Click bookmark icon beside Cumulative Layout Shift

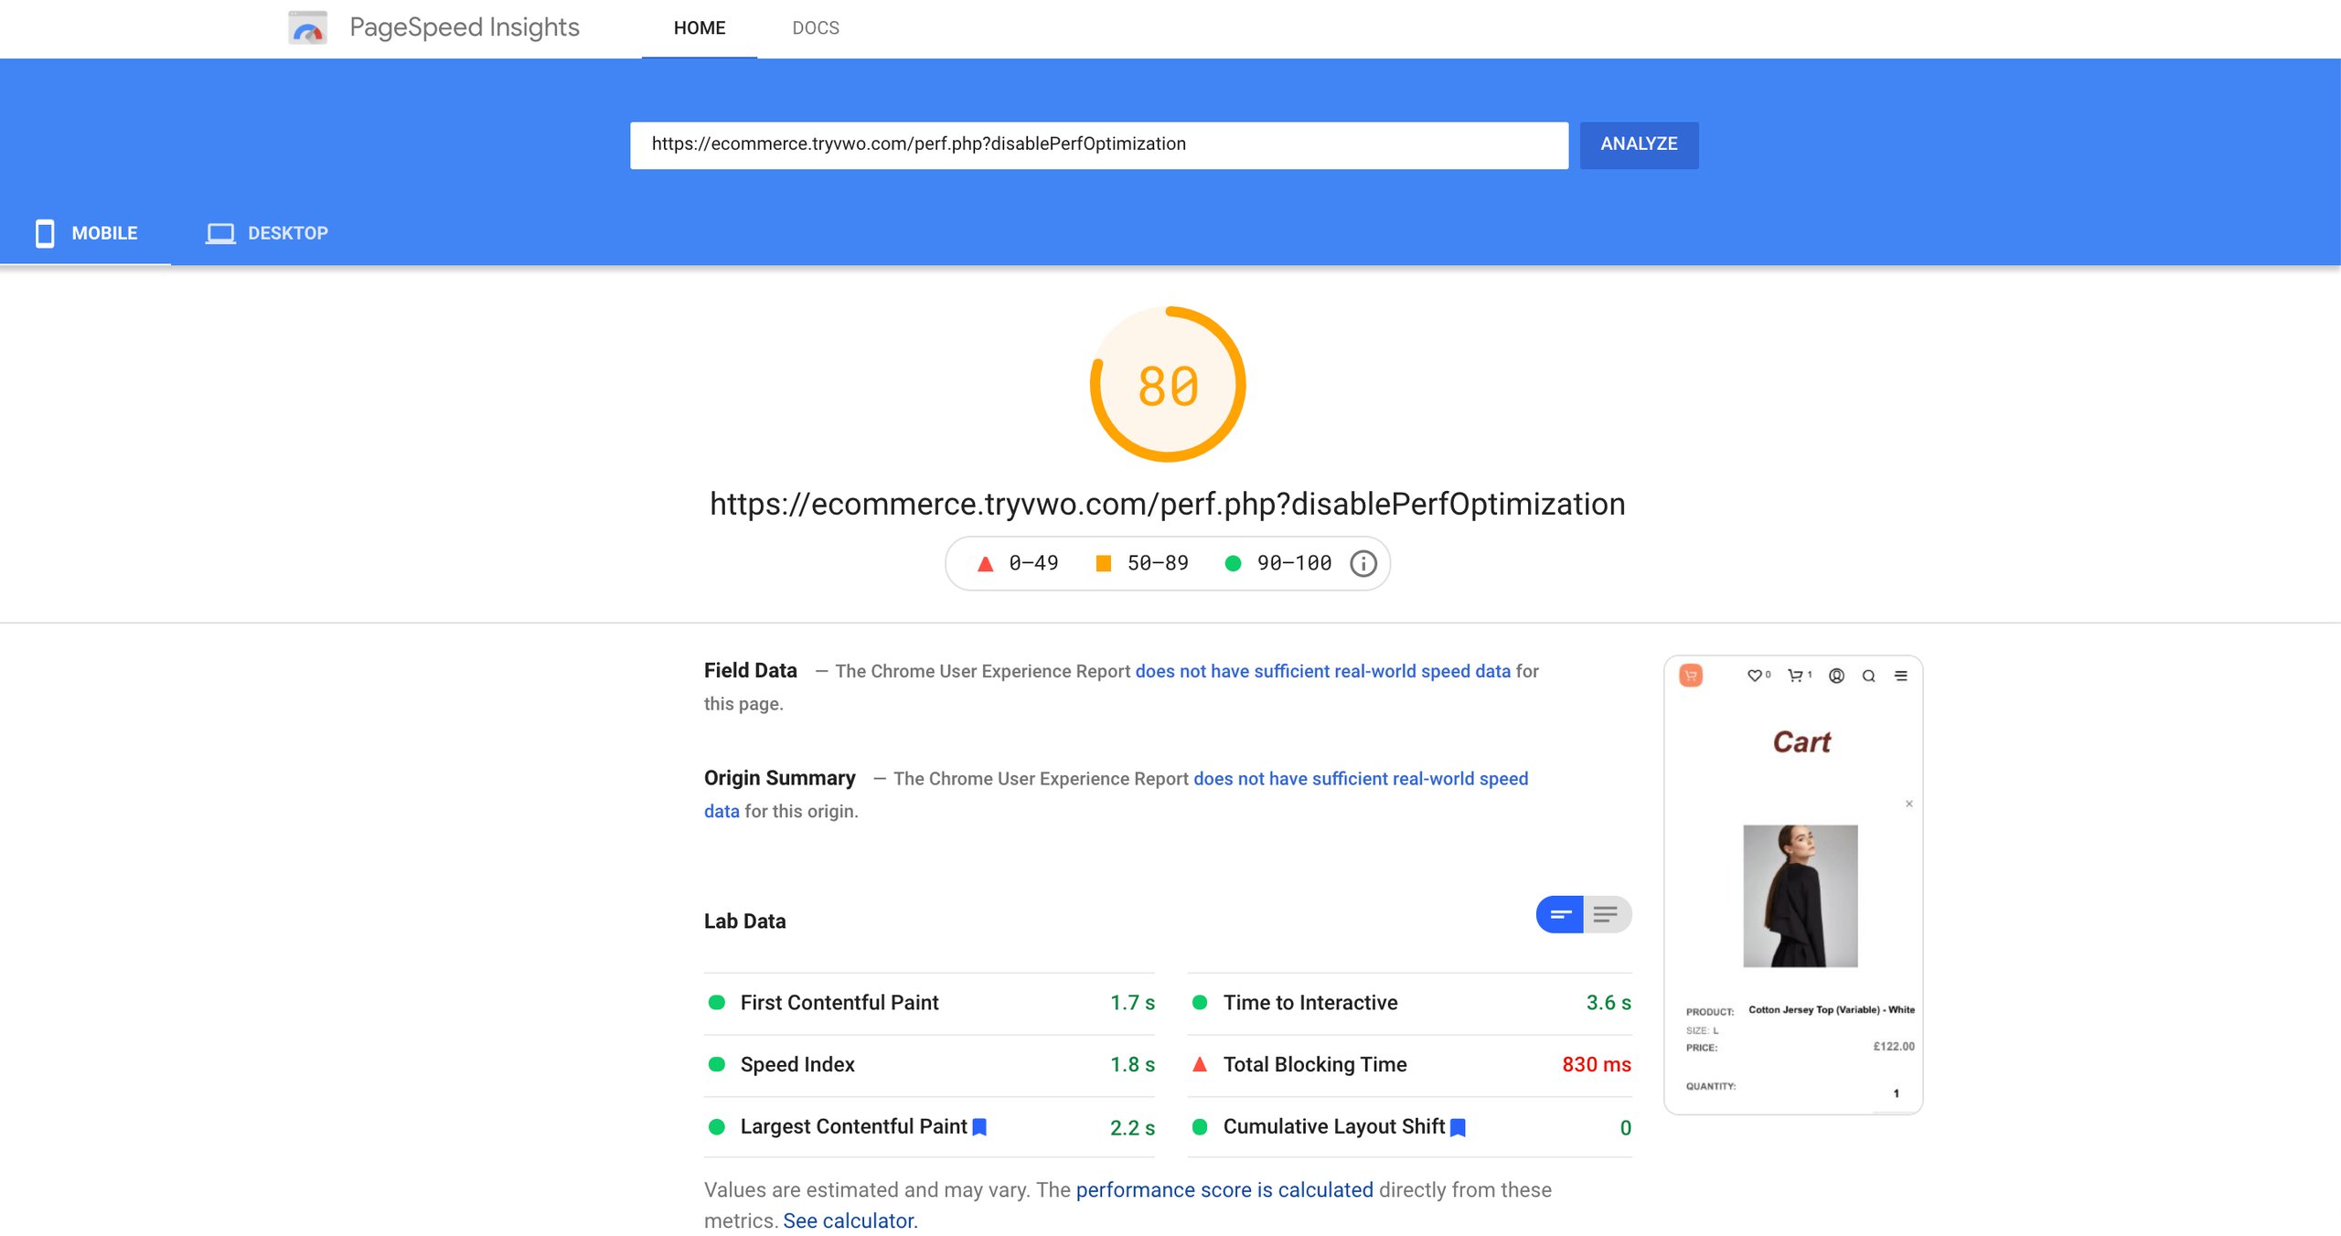(1458, 1127)
